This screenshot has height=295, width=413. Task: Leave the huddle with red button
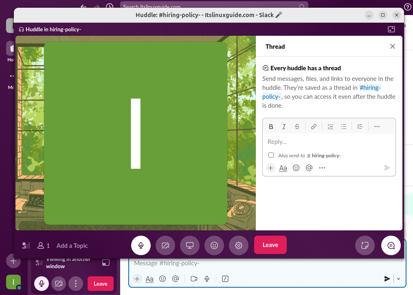tap(270, 245)
